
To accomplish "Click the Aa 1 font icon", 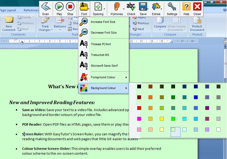I will (x=84, y=44).
